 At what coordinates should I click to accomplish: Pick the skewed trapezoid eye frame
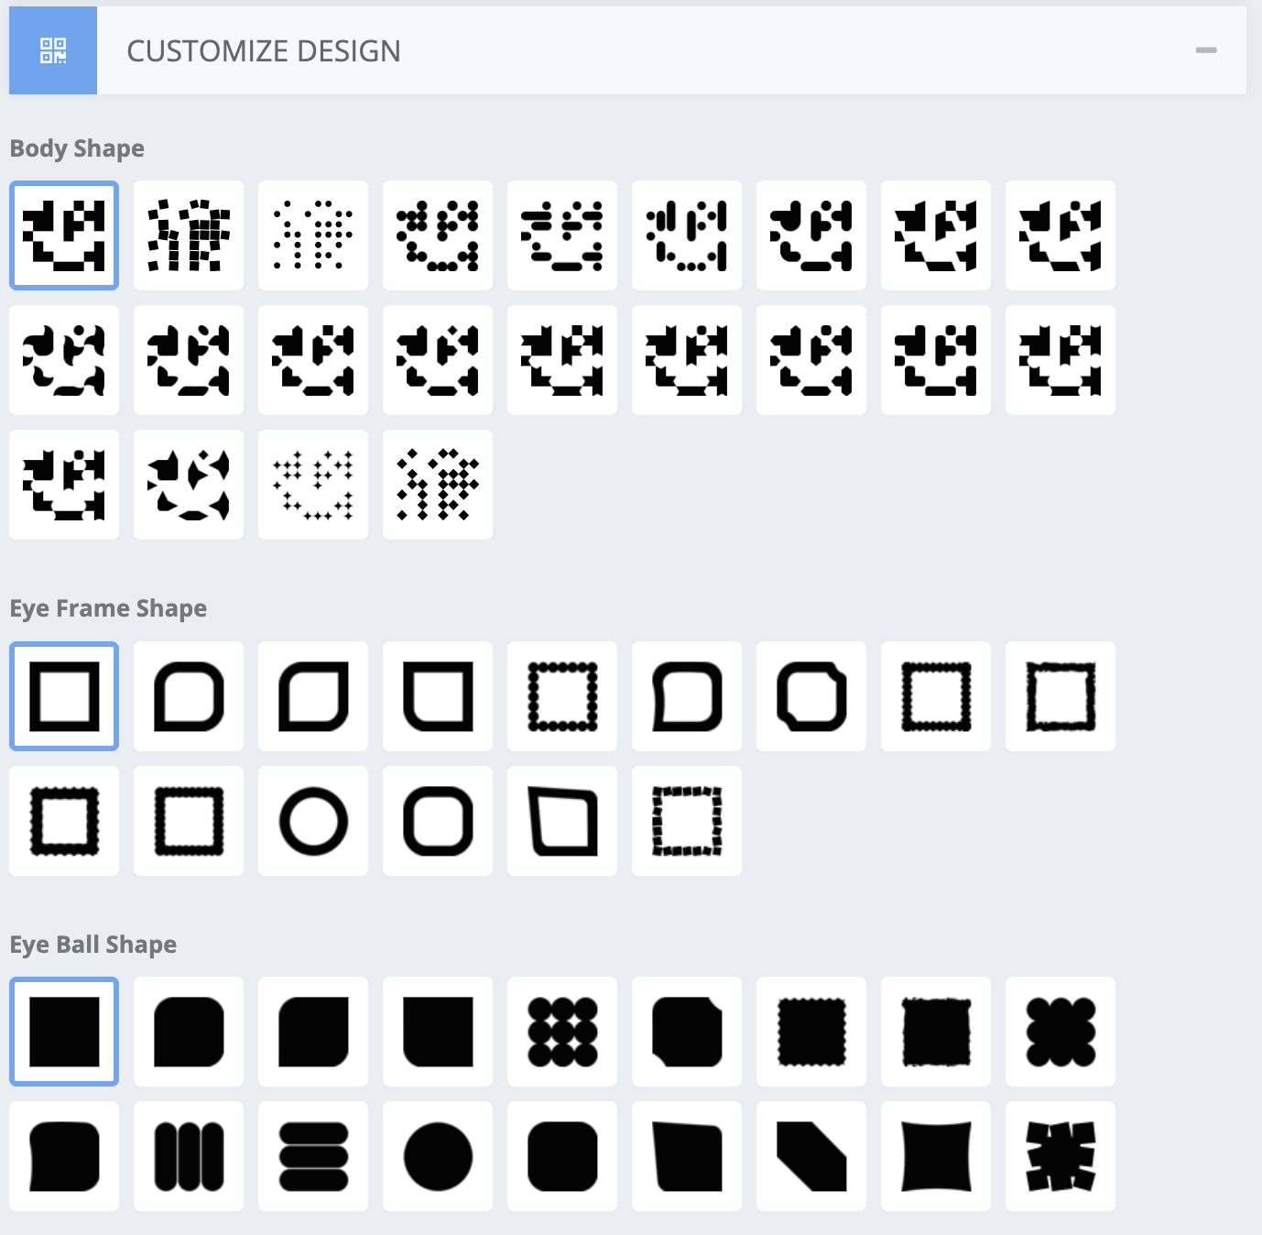(x=562, y=821)
